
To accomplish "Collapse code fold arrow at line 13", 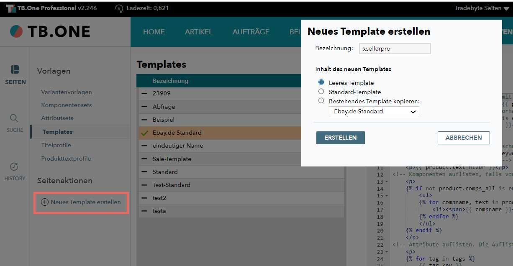I will coord(387,182).
